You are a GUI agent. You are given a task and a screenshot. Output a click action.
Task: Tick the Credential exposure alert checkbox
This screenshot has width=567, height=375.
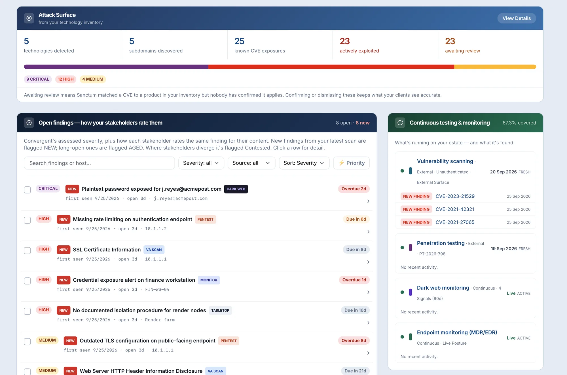(x=27, y=281)
